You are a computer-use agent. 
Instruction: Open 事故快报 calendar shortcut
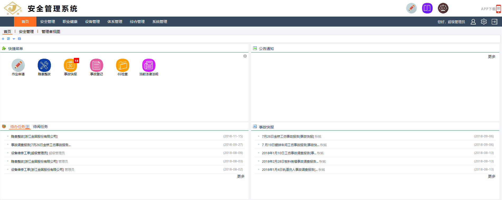tap(70, 65)
